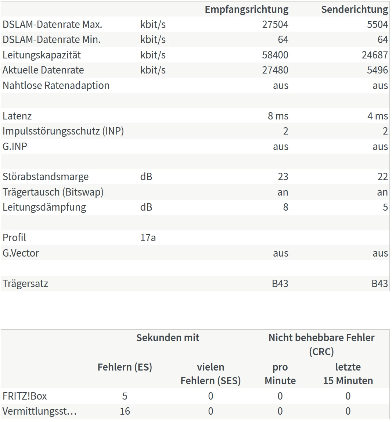This screenshot has width=392, height=422.
Task: Click the Trägertausch (Bitswap) label
Action: (53, 192)
